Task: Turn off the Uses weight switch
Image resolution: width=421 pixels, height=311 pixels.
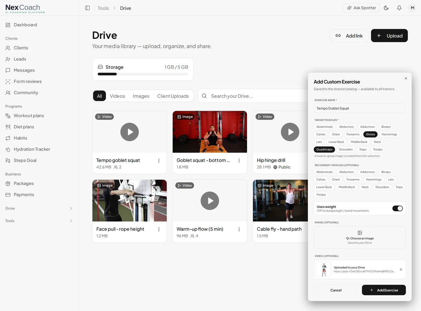Action: (x=398, y=208)
